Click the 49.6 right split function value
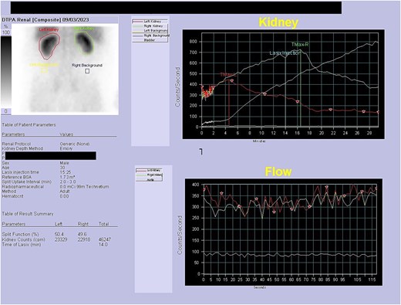 82,234
